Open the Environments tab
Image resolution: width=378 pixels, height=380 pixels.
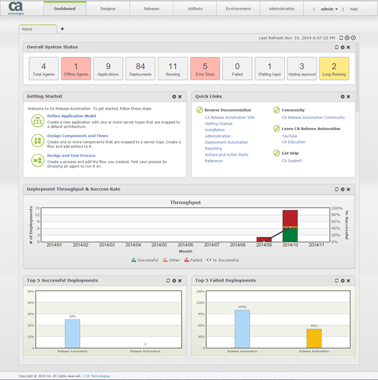click(238, 9)
